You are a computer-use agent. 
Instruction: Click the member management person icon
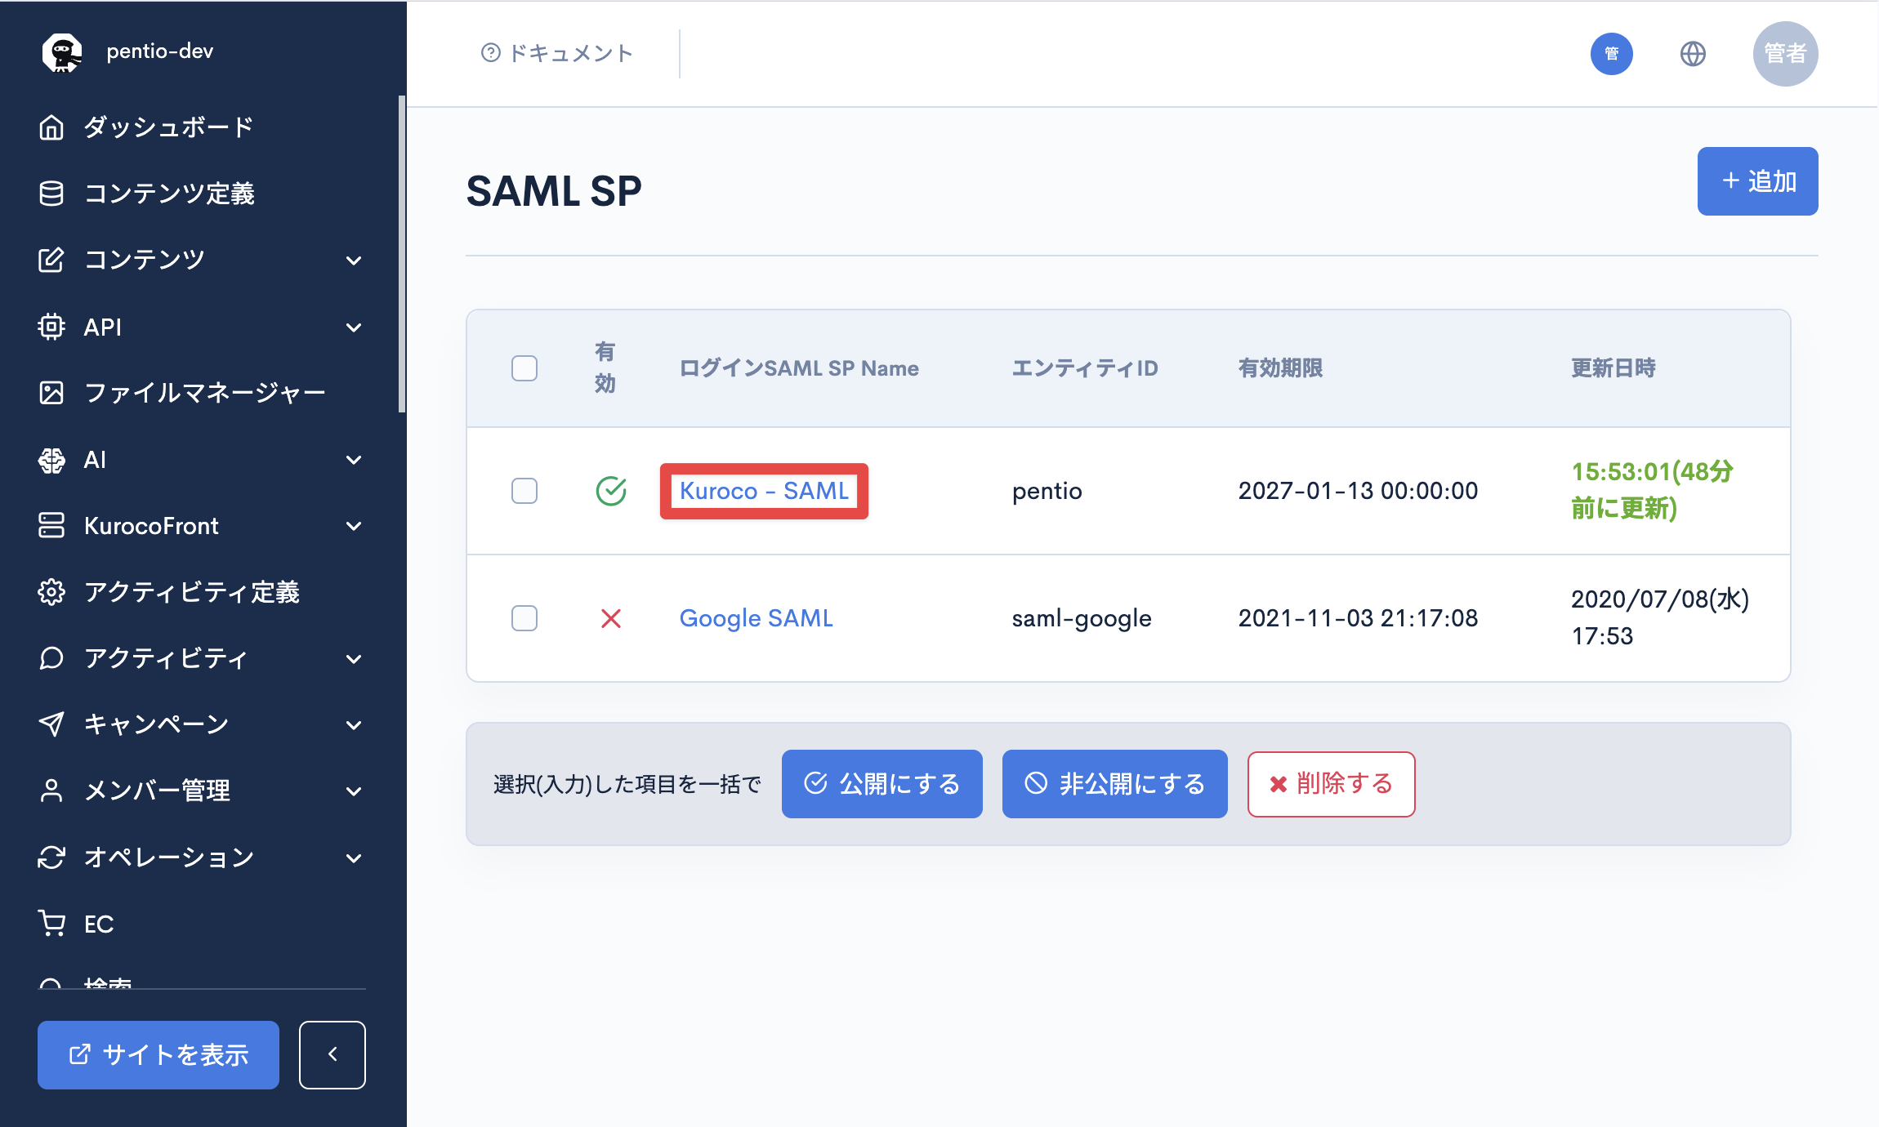[51, 791]
